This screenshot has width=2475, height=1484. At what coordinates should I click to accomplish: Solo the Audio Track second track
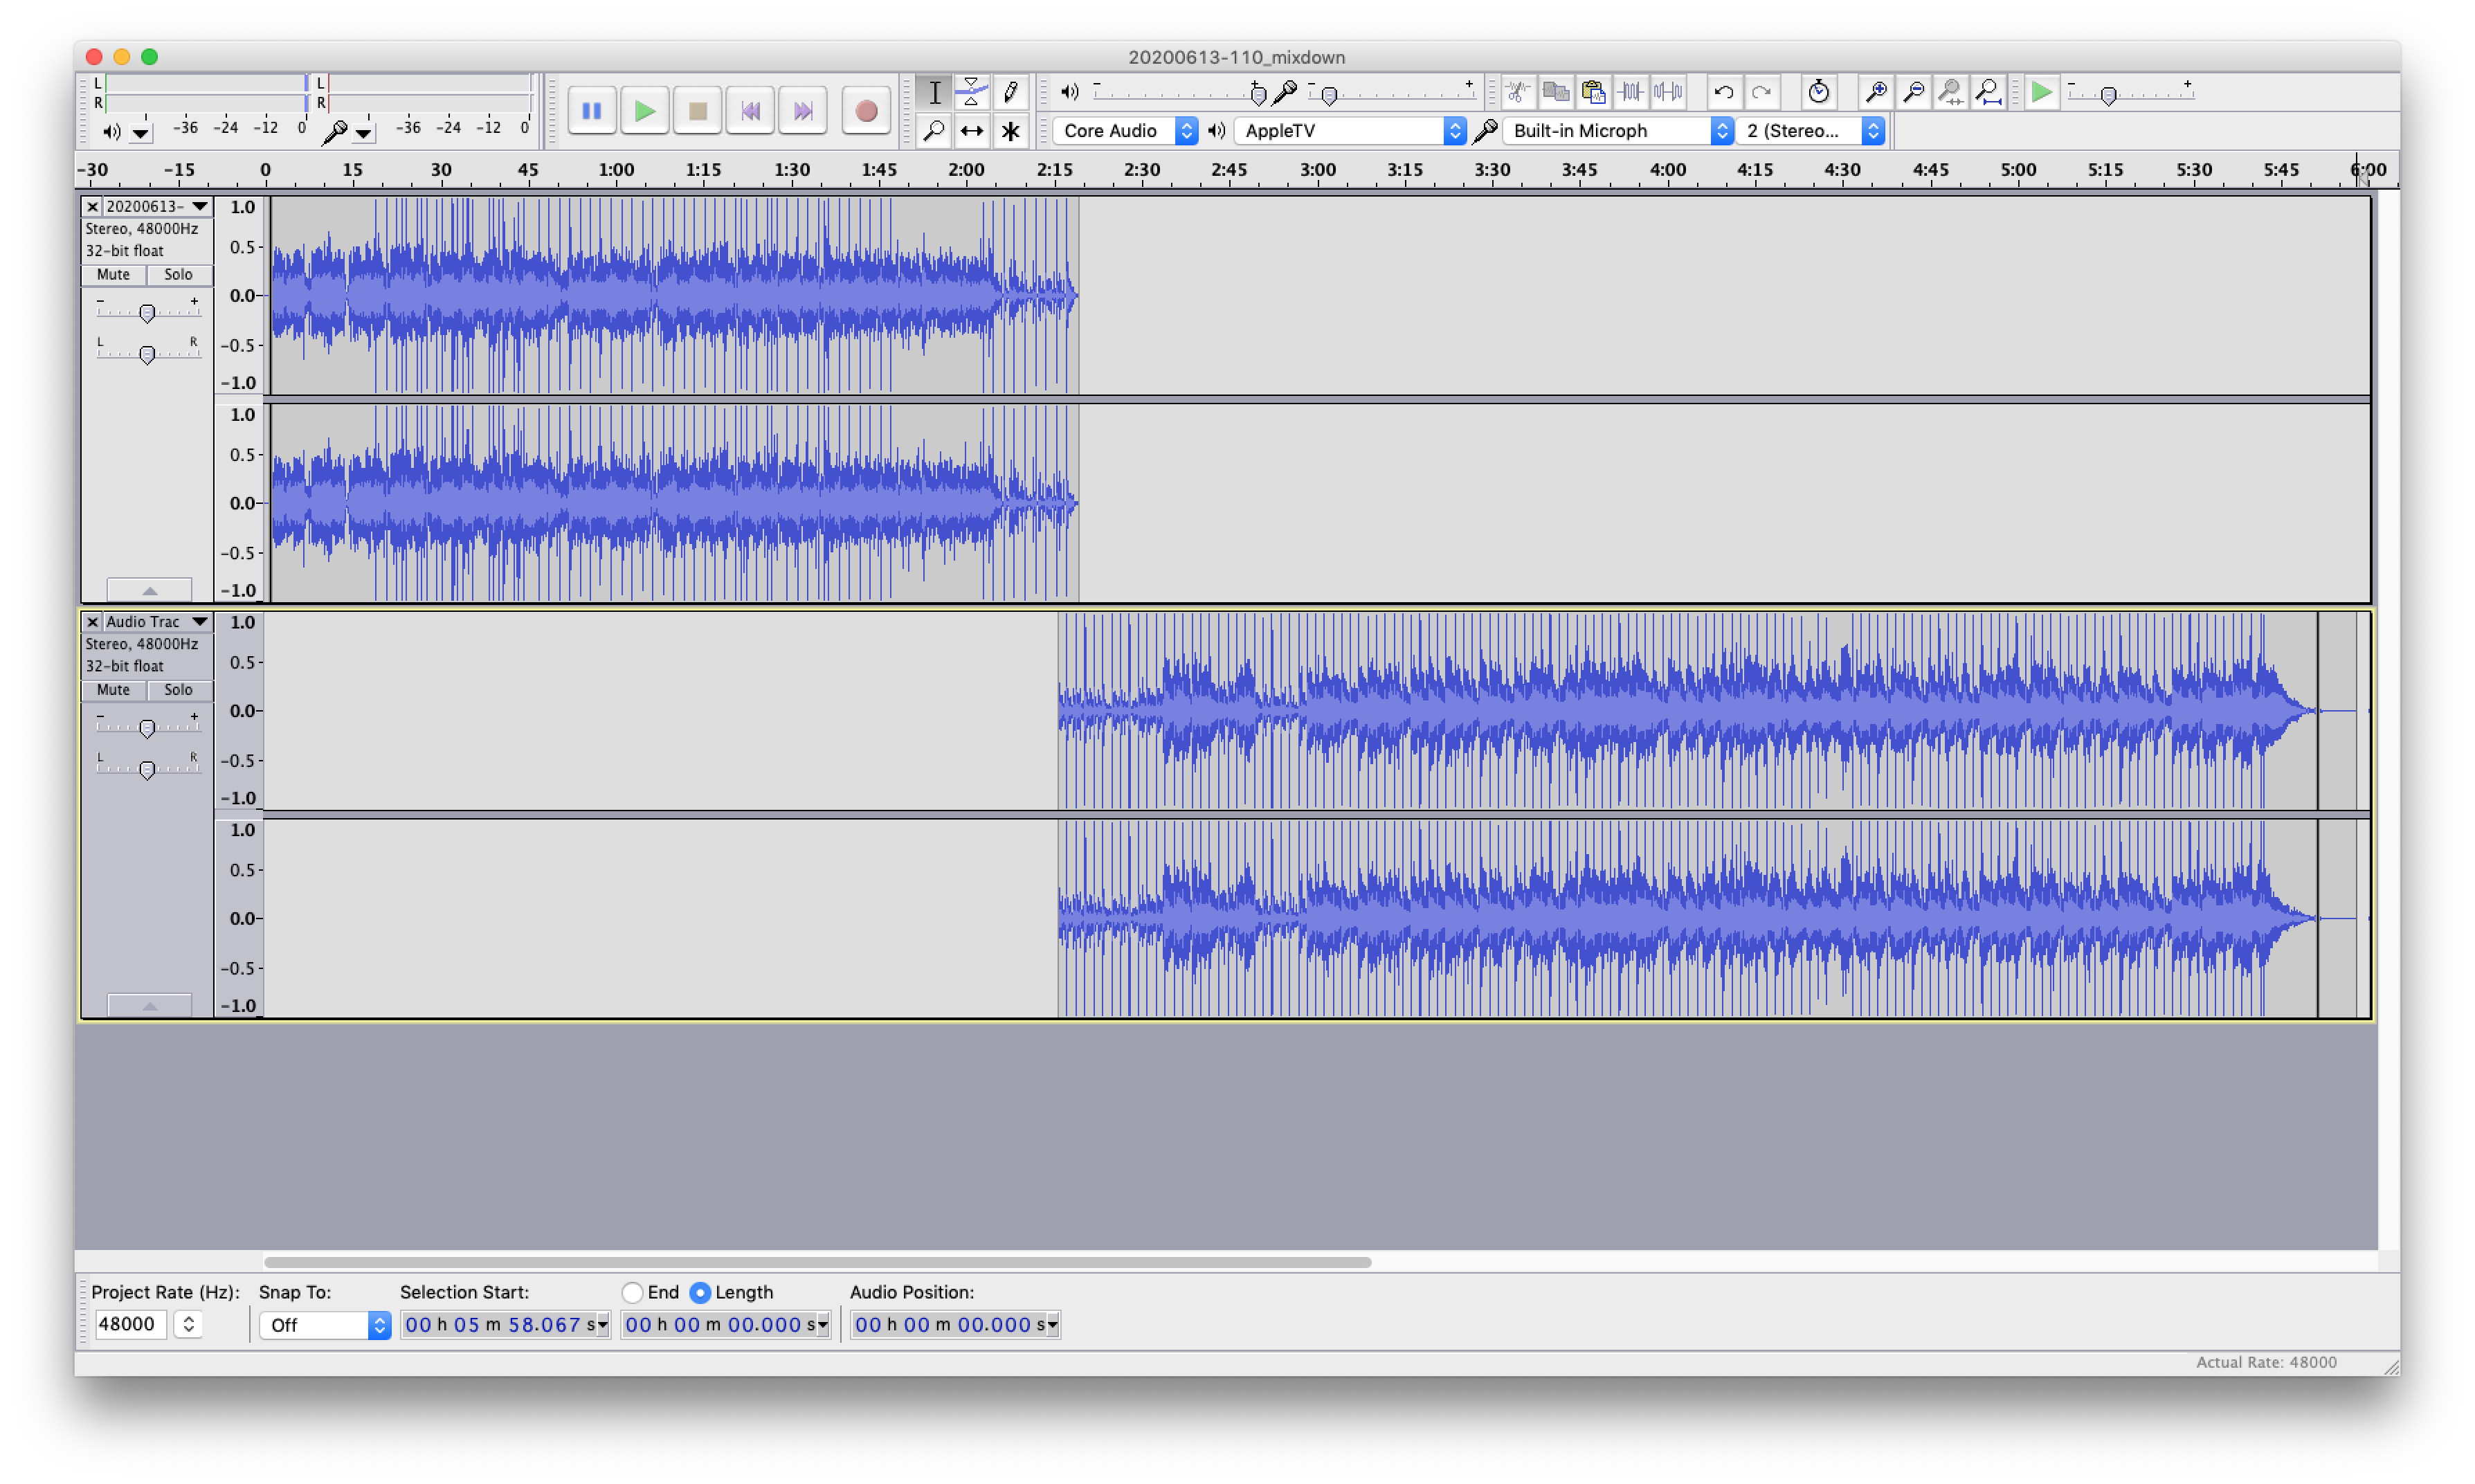click(178, 690)
